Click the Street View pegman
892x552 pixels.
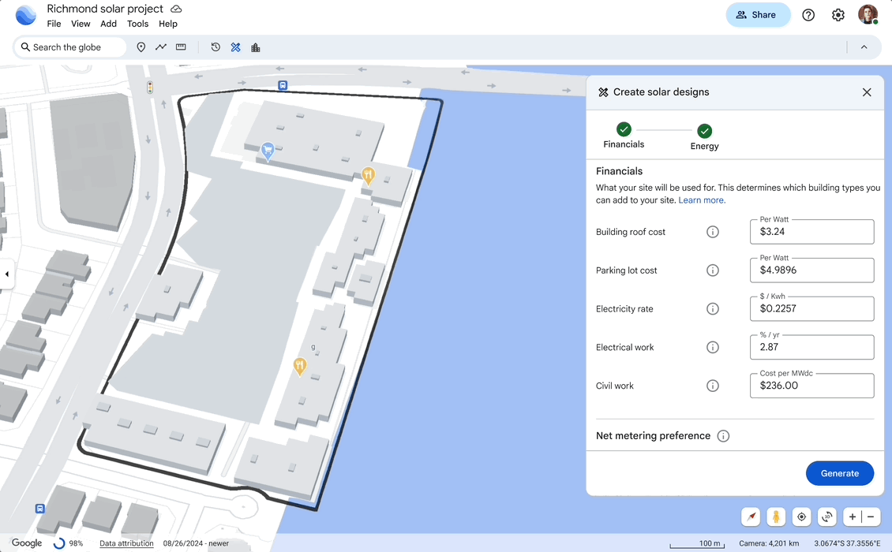coord(776,517)
